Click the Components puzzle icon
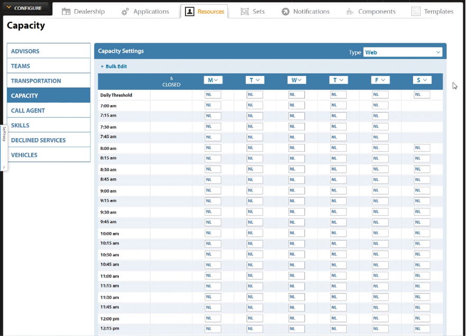This screenshot has height=336, width=466. click(350, 12)
